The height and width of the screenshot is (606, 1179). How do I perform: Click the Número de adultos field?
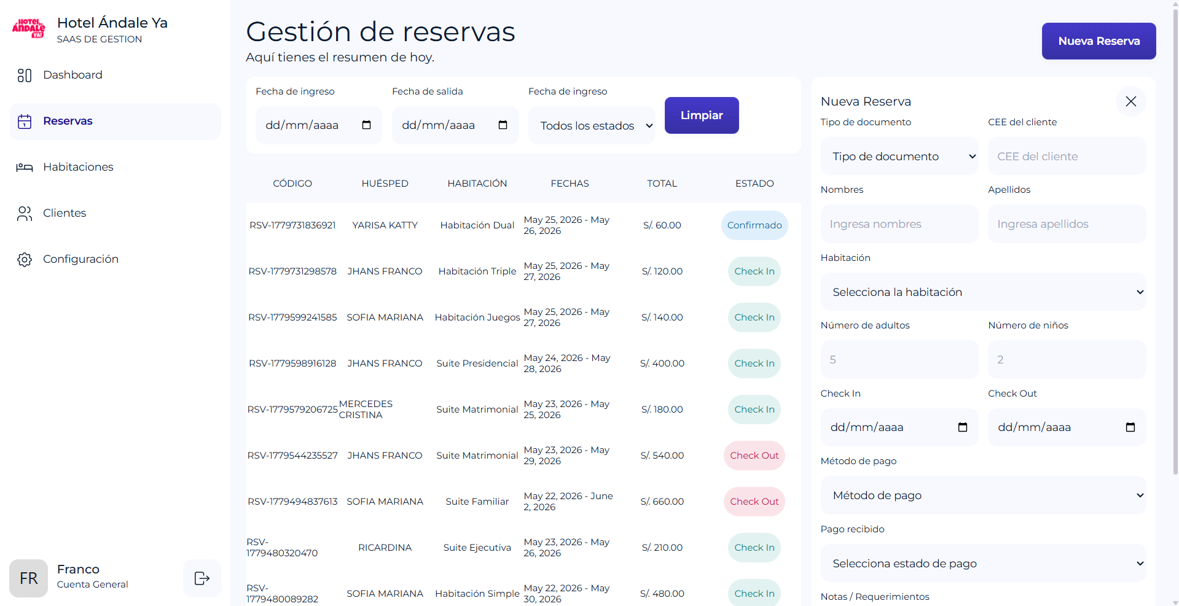[899, 360]
